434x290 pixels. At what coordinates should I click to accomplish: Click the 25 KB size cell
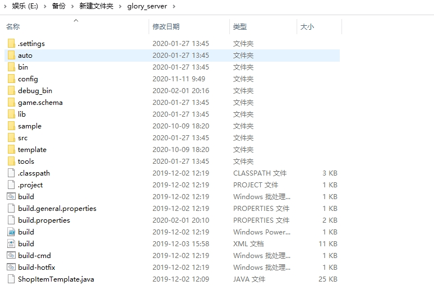click(328, 279)
